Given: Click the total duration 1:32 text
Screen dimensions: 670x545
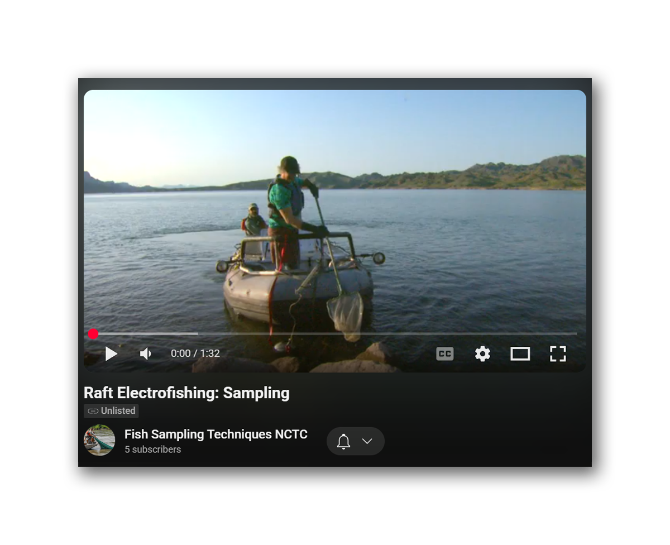Looking at the screenshot, I should coord(210,353).
